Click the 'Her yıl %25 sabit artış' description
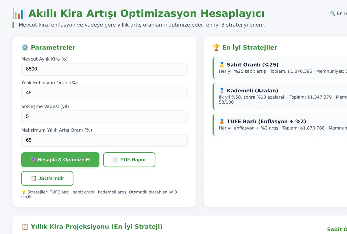Viewport: 347px width, 234px height. click(x=242, y=71)
